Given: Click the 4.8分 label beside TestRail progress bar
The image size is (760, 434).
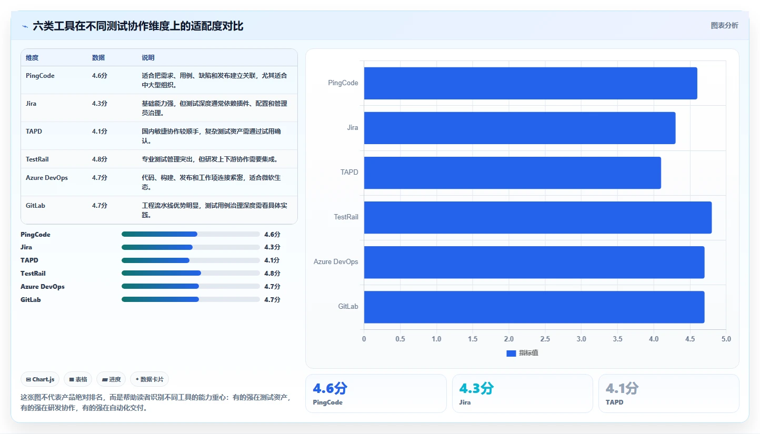Looking at the screenshot, I should click(x=272, y=273).
